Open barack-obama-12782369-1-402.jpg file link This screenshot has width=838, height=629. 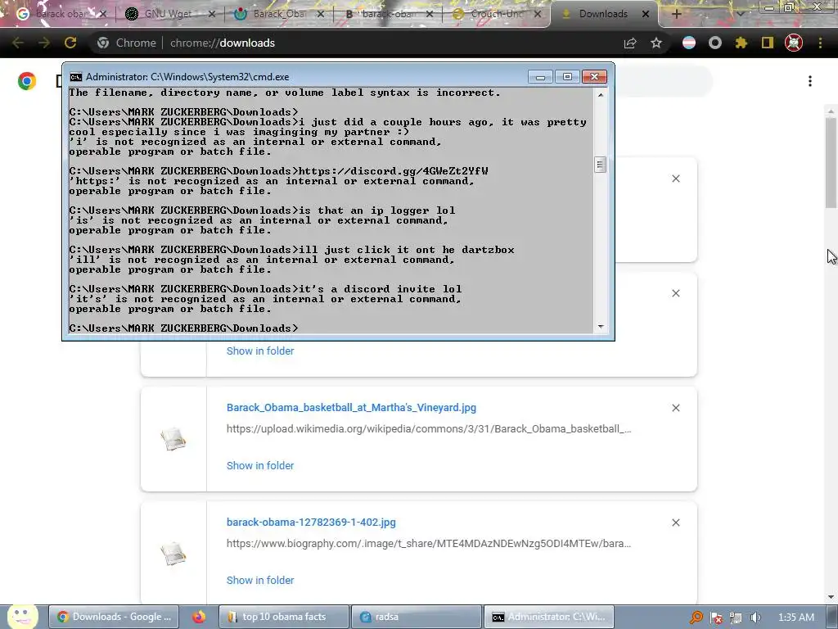(x=311, y=522)
